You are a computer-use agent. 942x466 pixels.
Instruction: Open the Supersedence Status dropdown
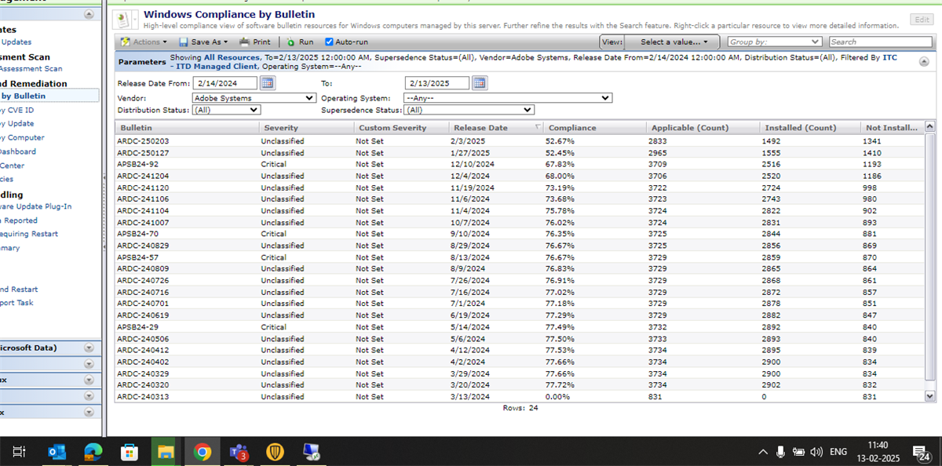(x=469, y=111)
